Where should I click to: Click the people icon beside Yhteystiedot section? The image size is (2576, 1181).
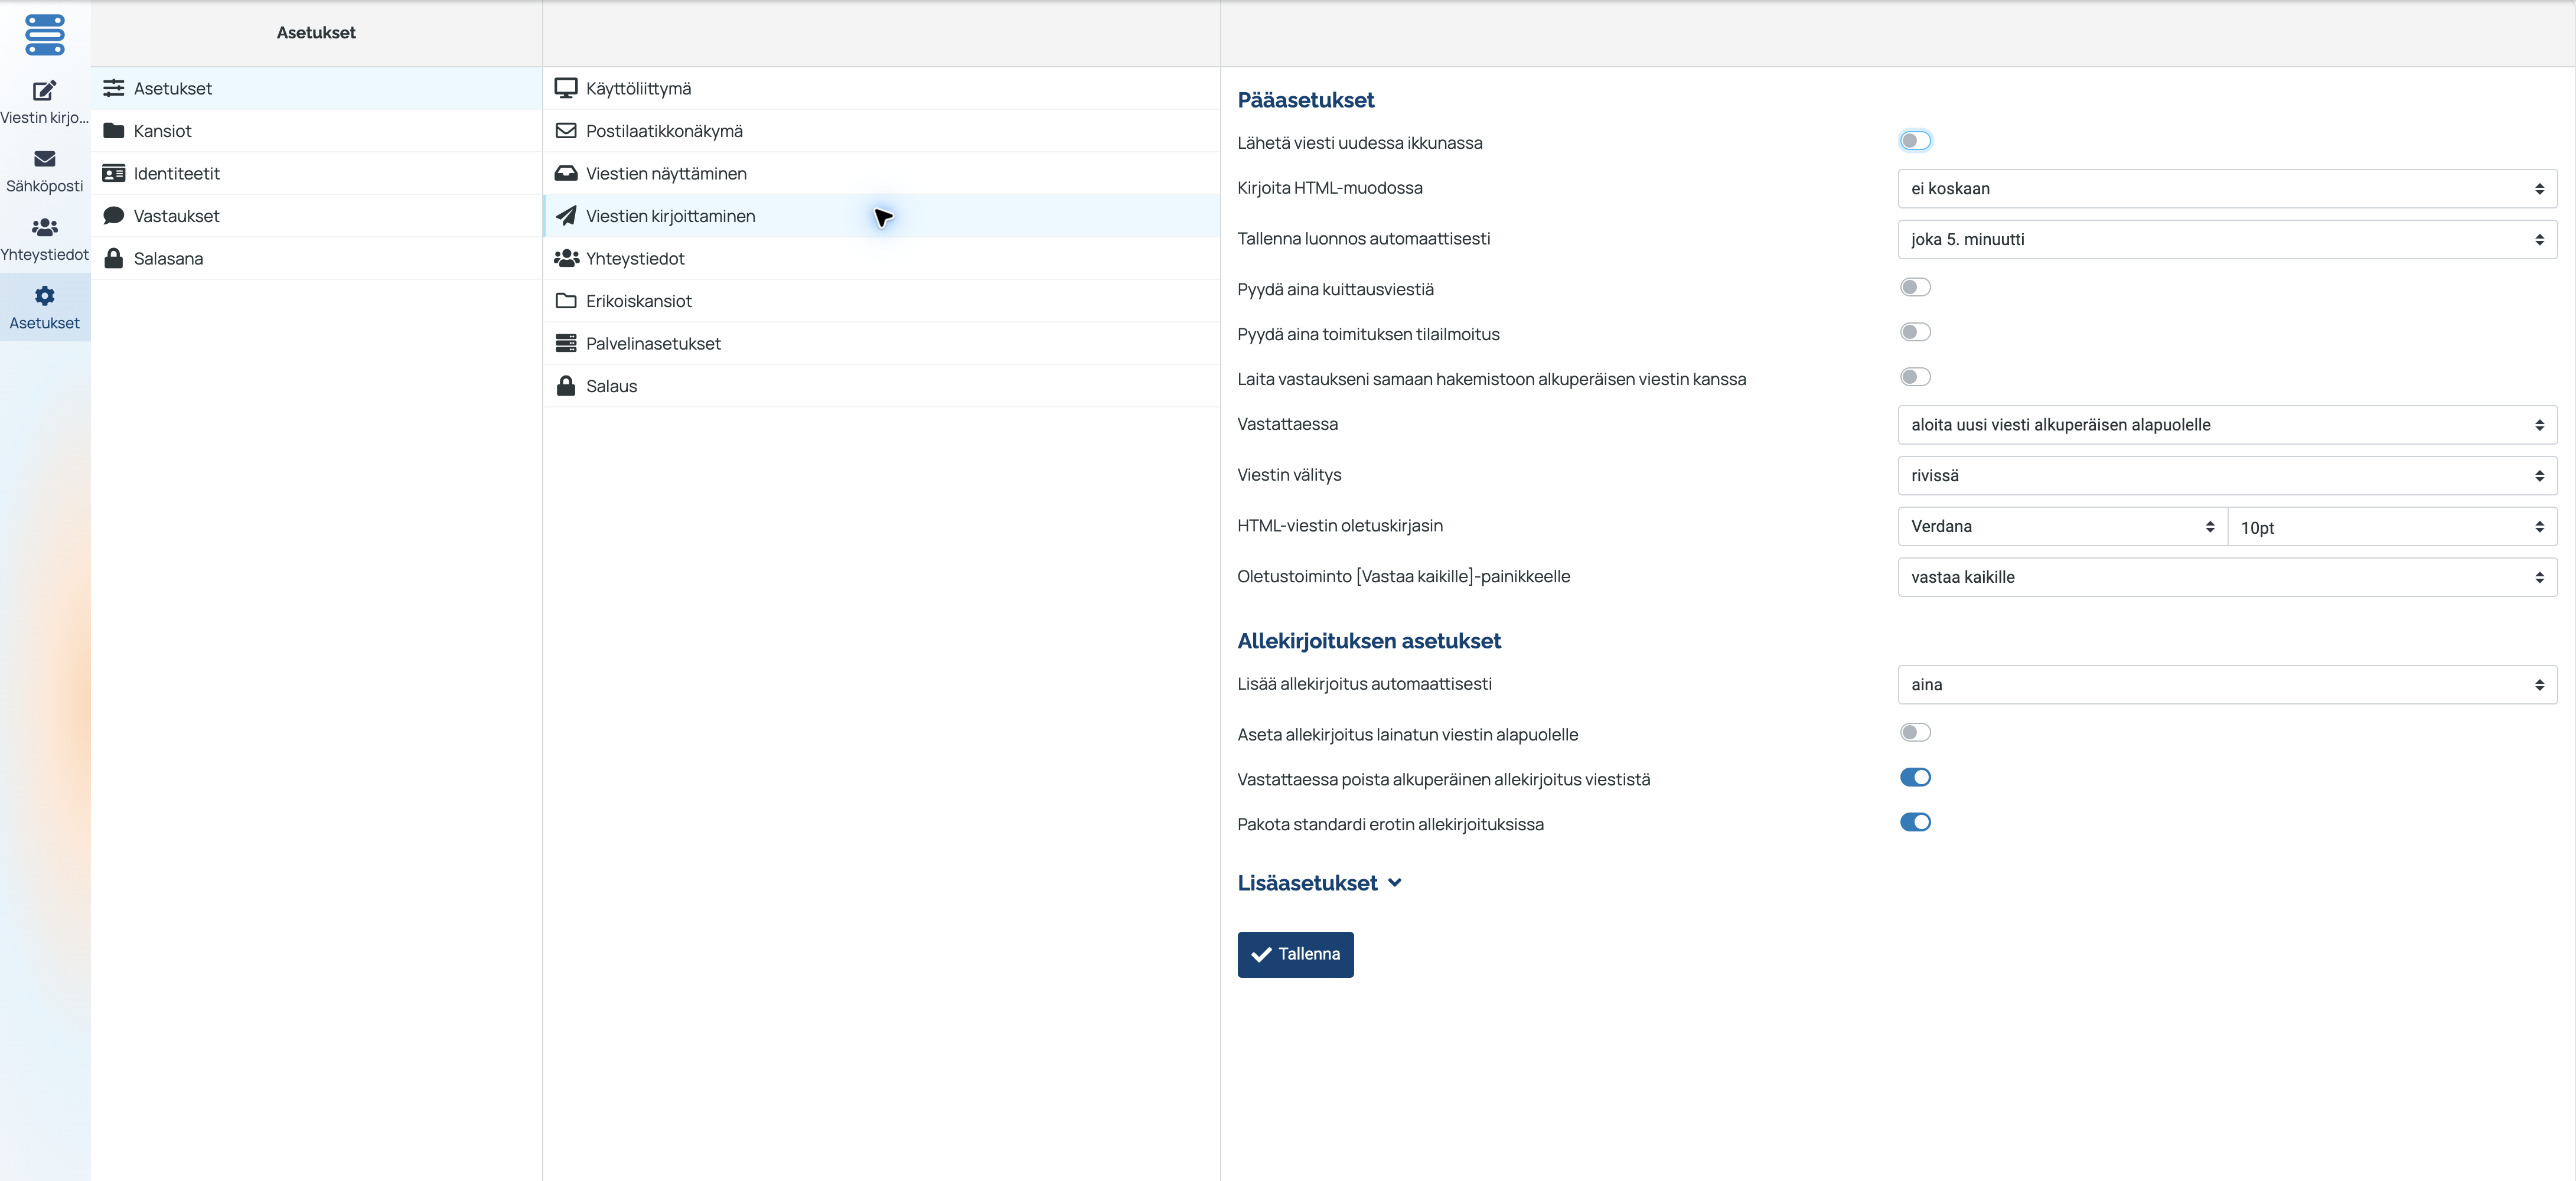pyautogui.click(x=566, y=258)
